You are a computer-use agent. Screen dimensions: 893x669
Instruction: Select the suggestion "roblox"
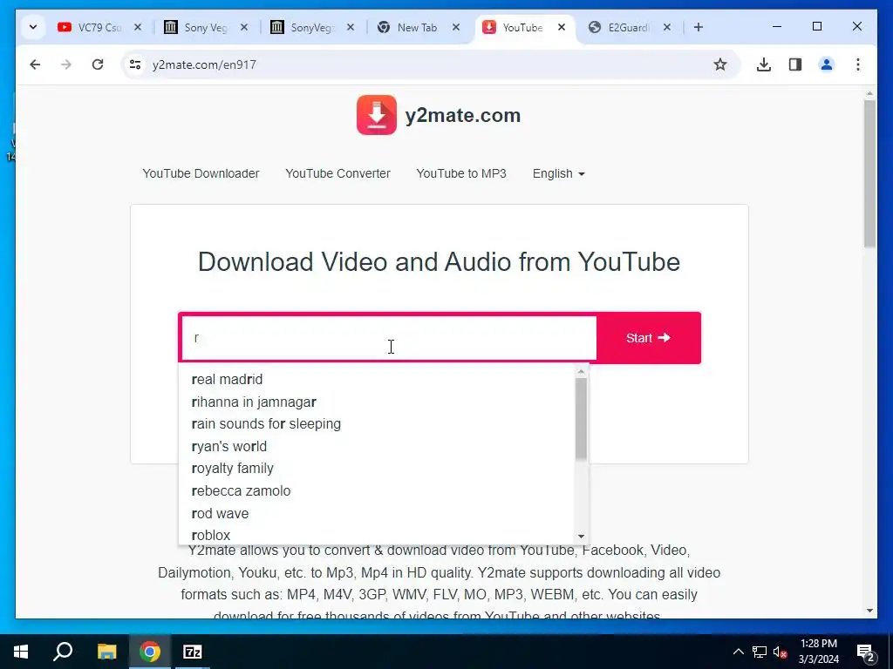(x=211, y=536)
